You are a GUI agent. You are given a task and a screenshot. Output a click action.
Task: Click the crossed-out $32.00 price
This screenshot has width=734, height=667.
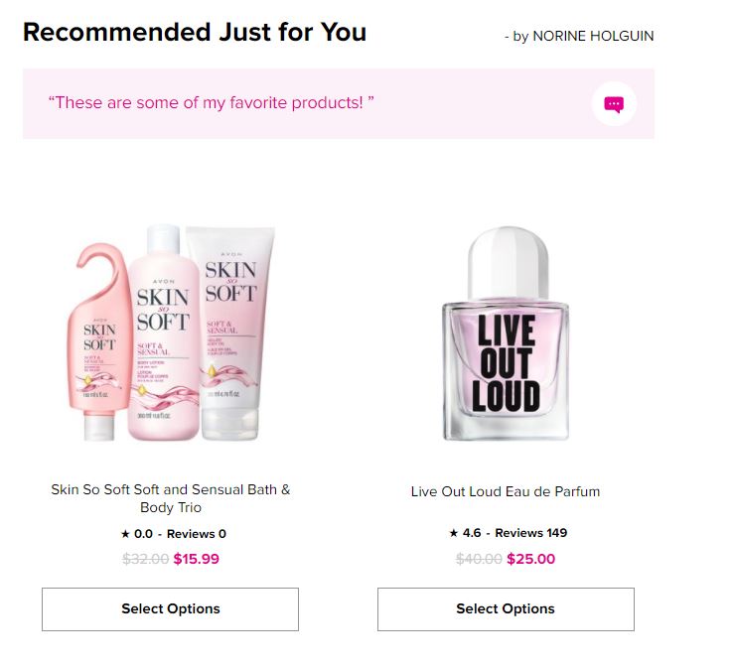[x=145, y=559]
